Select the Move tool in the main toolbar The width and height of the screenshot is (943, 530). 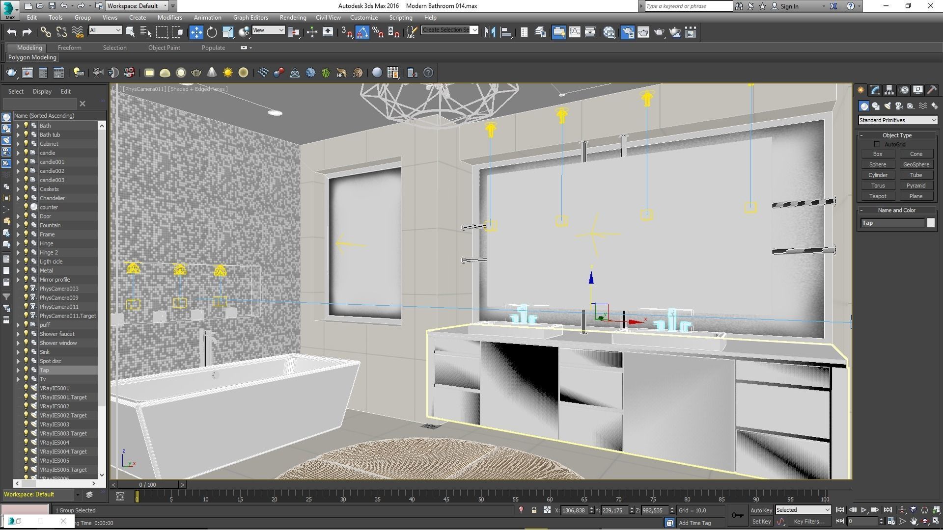(196, 32)
